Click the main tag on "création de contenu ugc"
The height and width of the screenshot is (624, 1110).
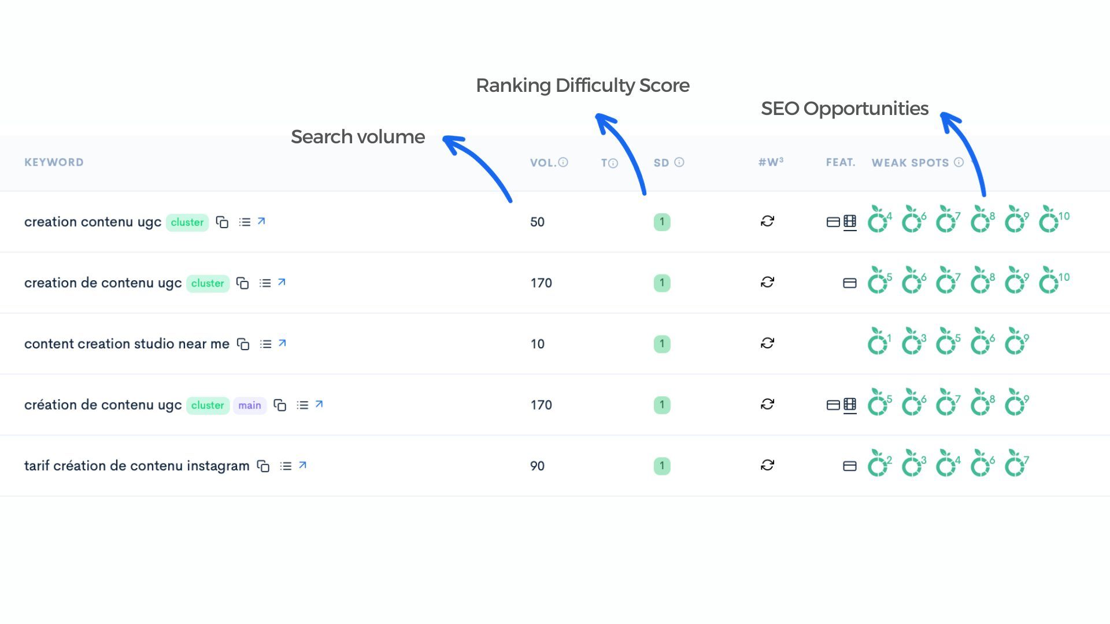tap(249, 405)
